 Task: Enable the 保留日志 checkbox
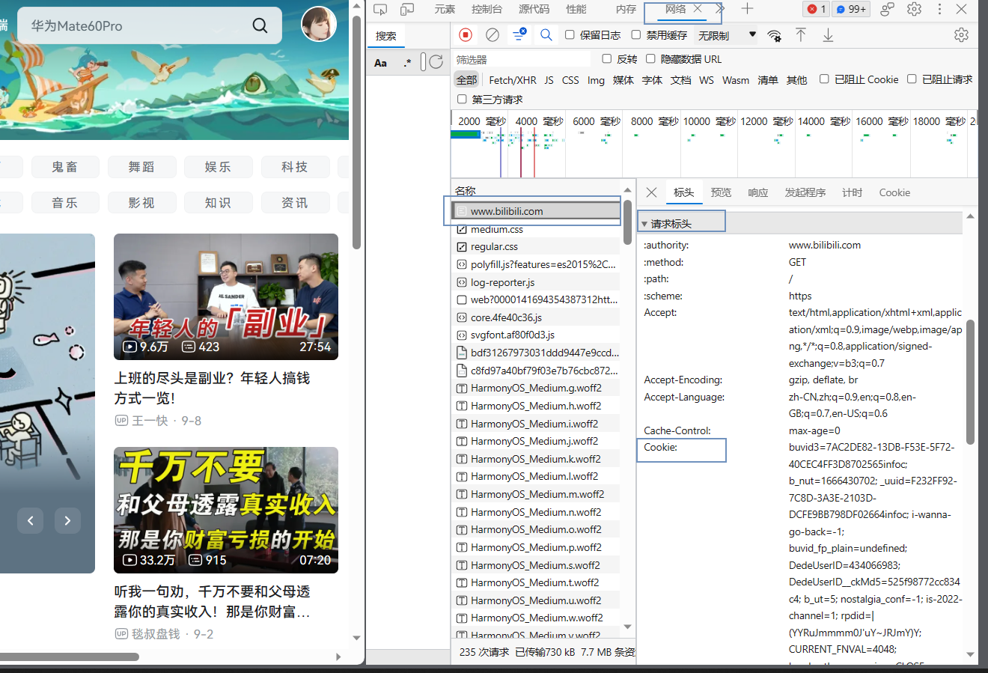click(570, 34)
